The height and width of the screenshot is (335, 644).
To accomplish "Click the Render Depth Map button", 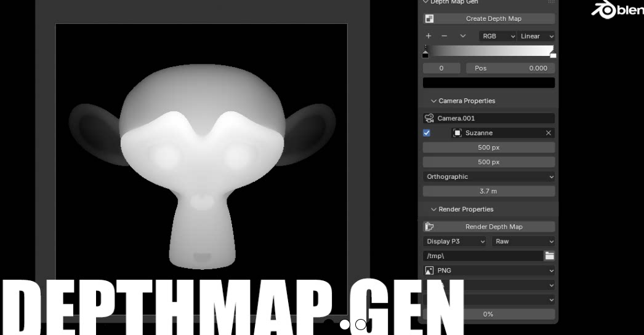I will (489, 227).
